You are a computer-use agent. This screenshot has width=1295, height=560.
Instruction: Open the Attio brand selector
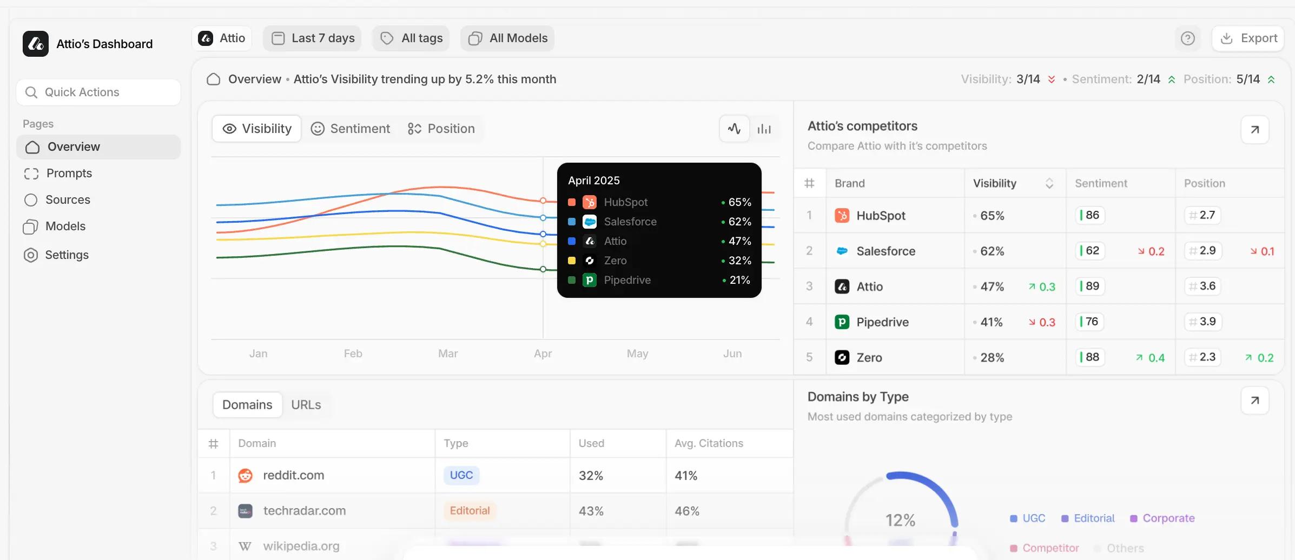click(x=222, y=38)
